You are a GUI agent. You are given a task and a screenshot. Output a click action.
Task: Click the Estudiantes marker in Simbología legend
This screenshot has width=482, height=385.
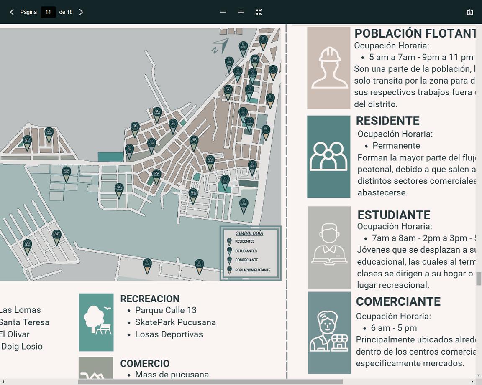(x=229, y=251)
